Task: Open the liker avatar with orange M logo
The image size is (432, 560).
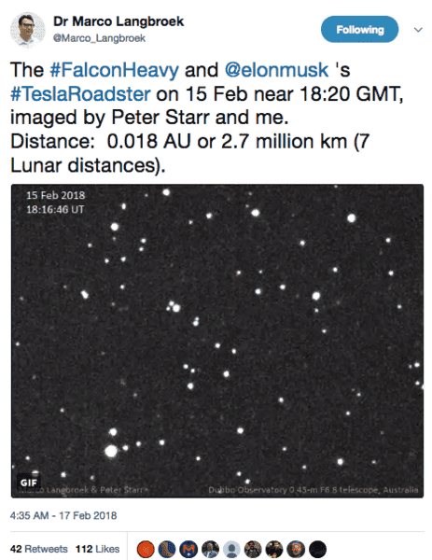Action: [188, 549]
